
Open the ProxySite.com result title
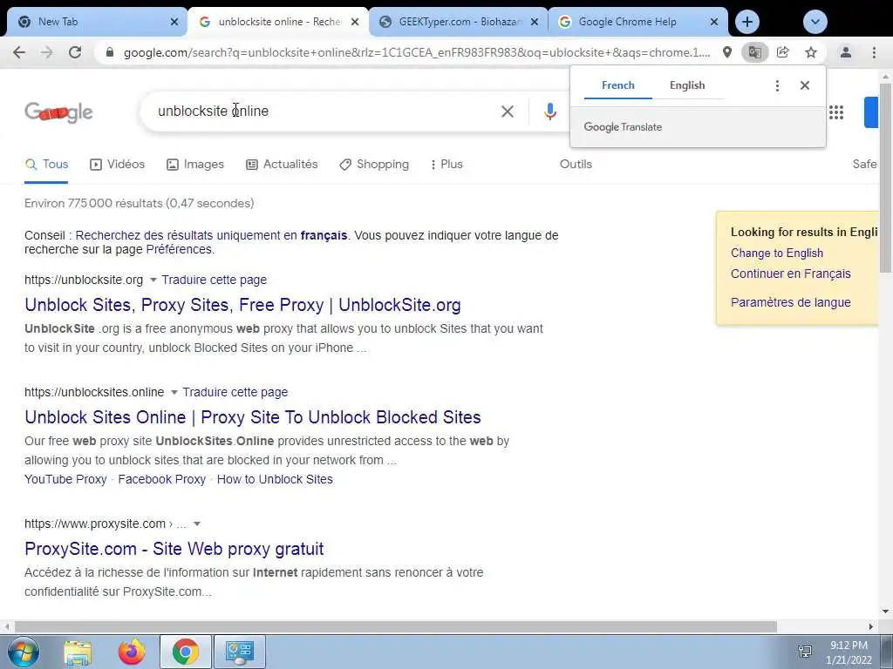pyautogui.click(x=174, y=549)
